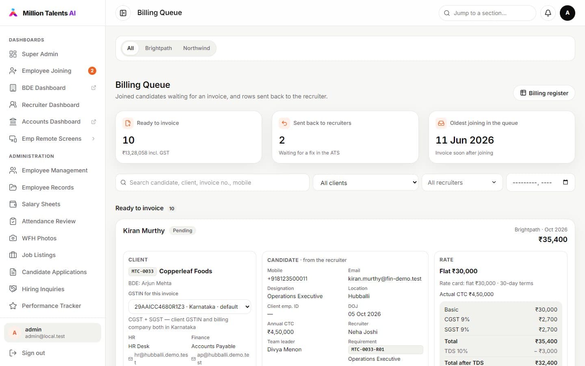Click the candidate search input field
This screenshot has height=366, width=585.
[x=212, y=183]
